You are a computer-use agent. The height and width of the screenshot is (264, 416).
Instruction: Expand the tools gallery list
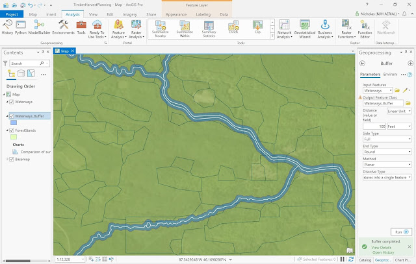(x=272, y=36)
